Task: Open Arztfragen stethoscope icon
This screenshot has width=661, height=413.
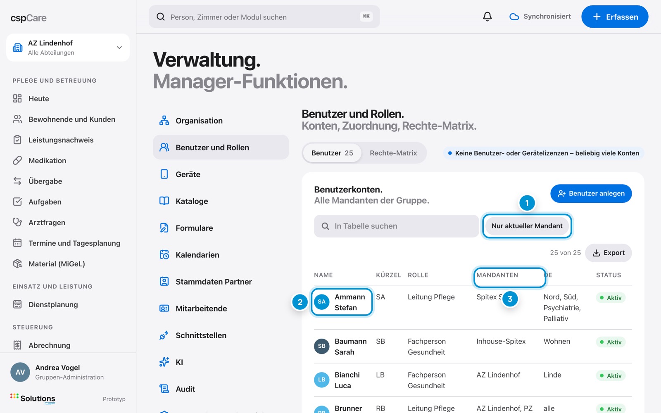Action: tap(17, 222)
